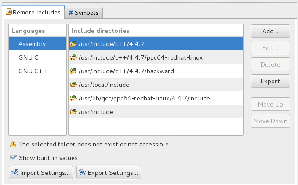Toggle the Show built-in values checkbox
The height and width of the screenshot is (185, 298).
pyautogui.click(x=13, y=158)
